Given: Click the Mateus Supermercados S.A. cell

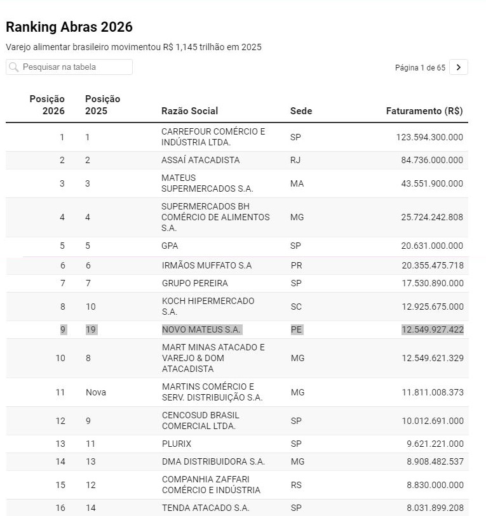Looking at the screenshot, I should pyautogui.click(x=207, y=183).
